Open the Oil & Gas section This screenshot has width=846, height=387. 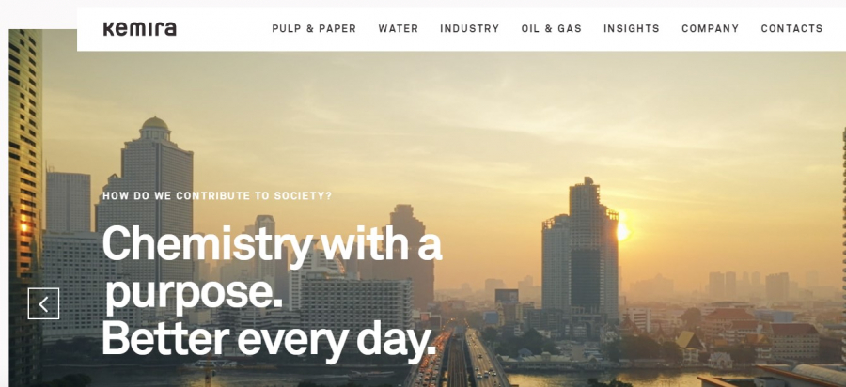tap(552, 28)
